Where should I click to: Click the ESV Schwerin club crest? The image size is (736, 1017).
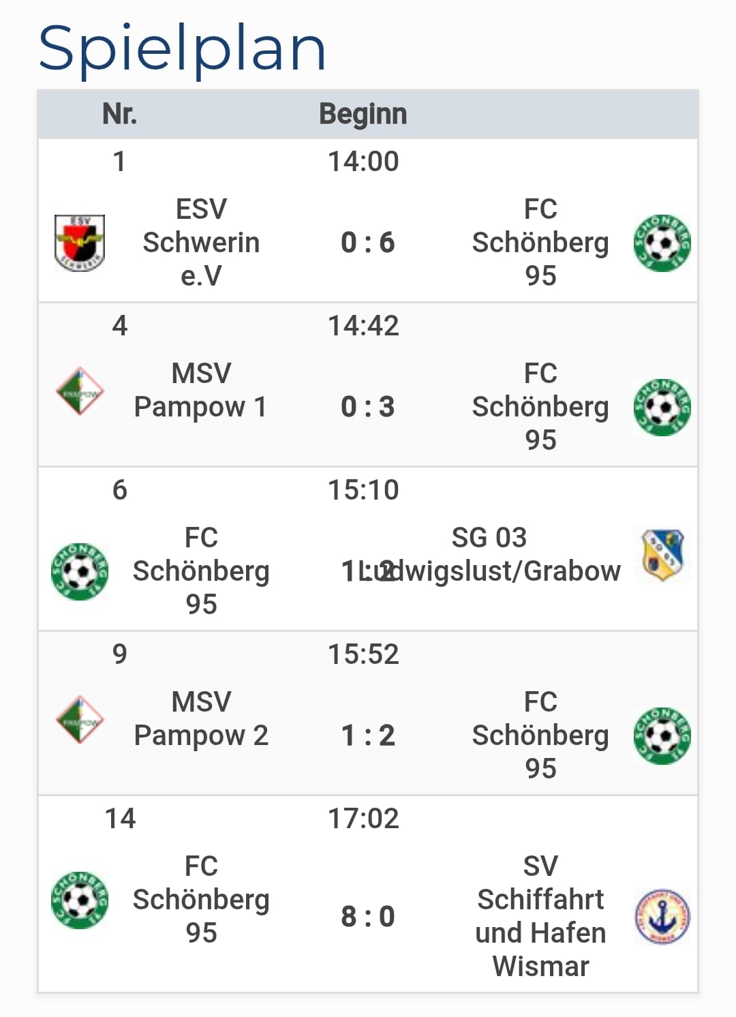(x=80, y=243)
